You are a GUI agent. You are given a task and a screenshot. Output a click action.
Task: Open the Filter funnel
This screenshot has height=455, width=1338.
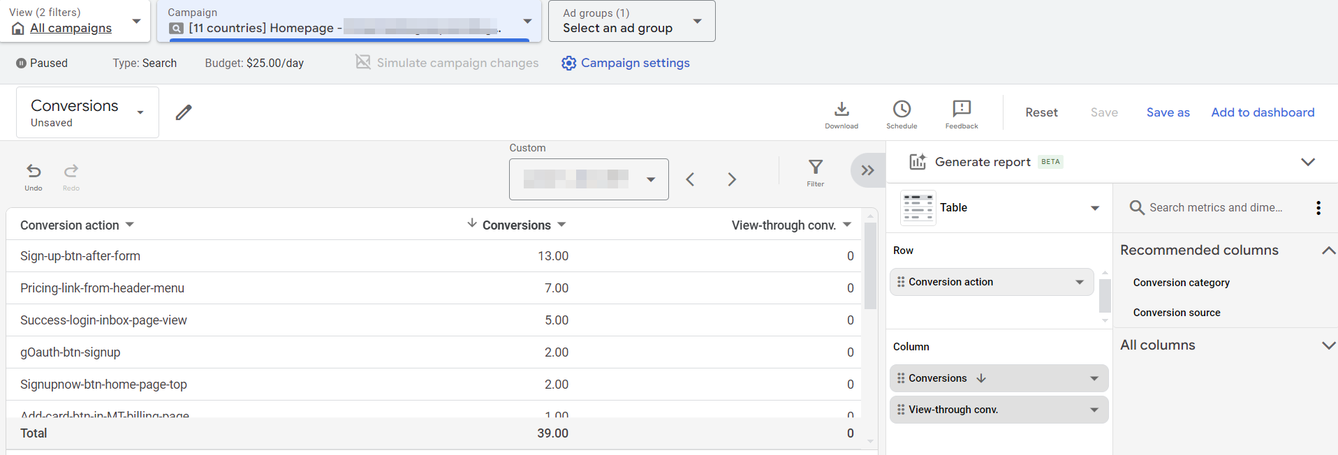[x=816, y=172]
